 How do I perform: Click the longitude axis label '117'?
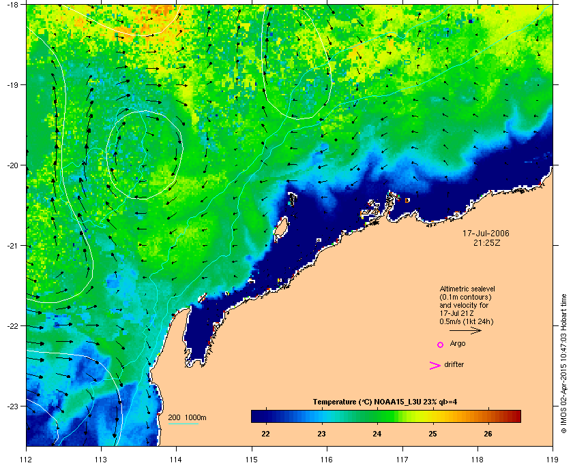click(402, 459)
